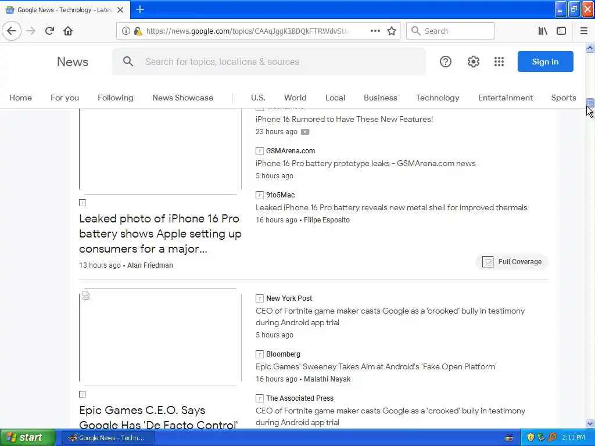Open the Firefox library icon
Image resolution: width=595 pixels, height=446 pixels.
(x=543, y=31)
